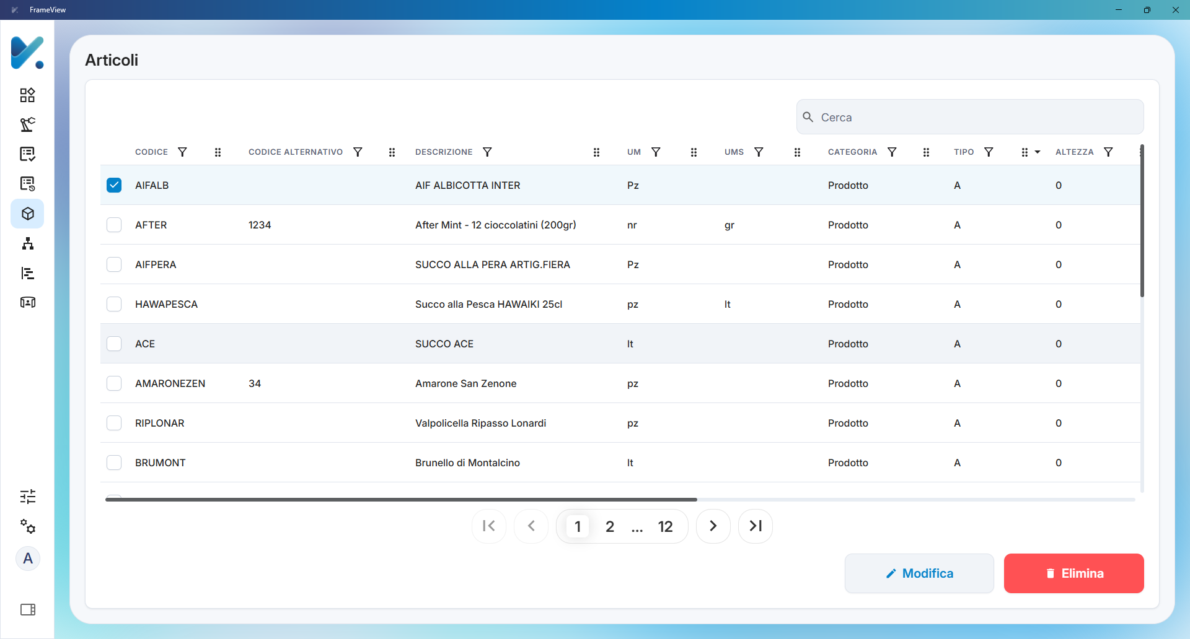The width and height of the screenshot is (1190, 639).
Task: Open the CATEGORIA column grip handle
Action: pyautogui.click(x=926, y=152)
